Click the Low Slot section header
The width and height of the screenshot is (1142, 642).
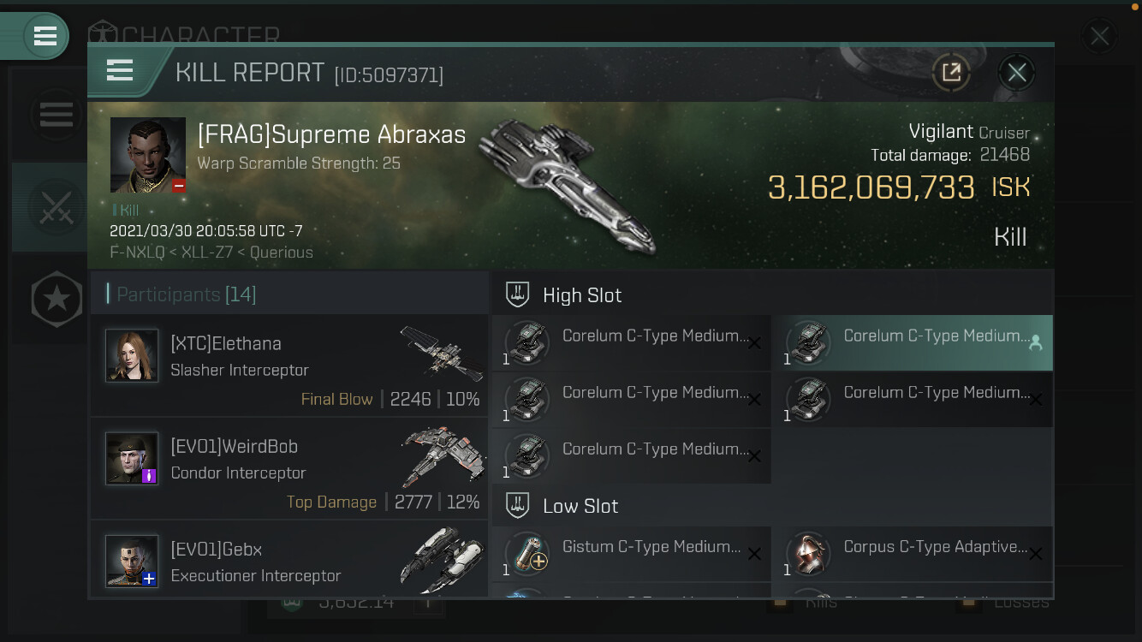pyautogui.click(x=580, y=506)
